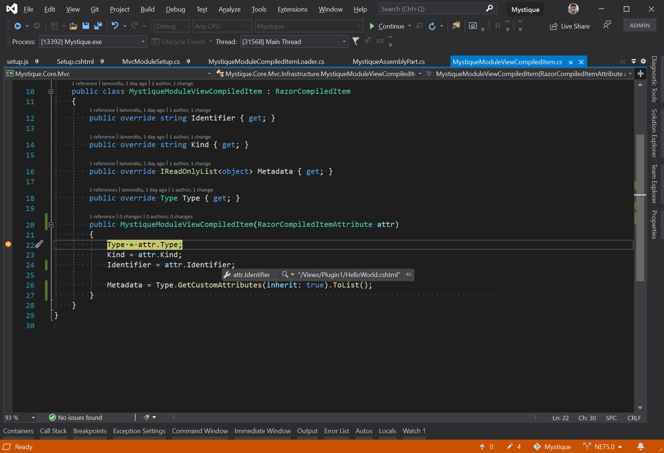Click the '2 references' CodeLens link above Type
The image size is (664, 453).
(103, 190)
